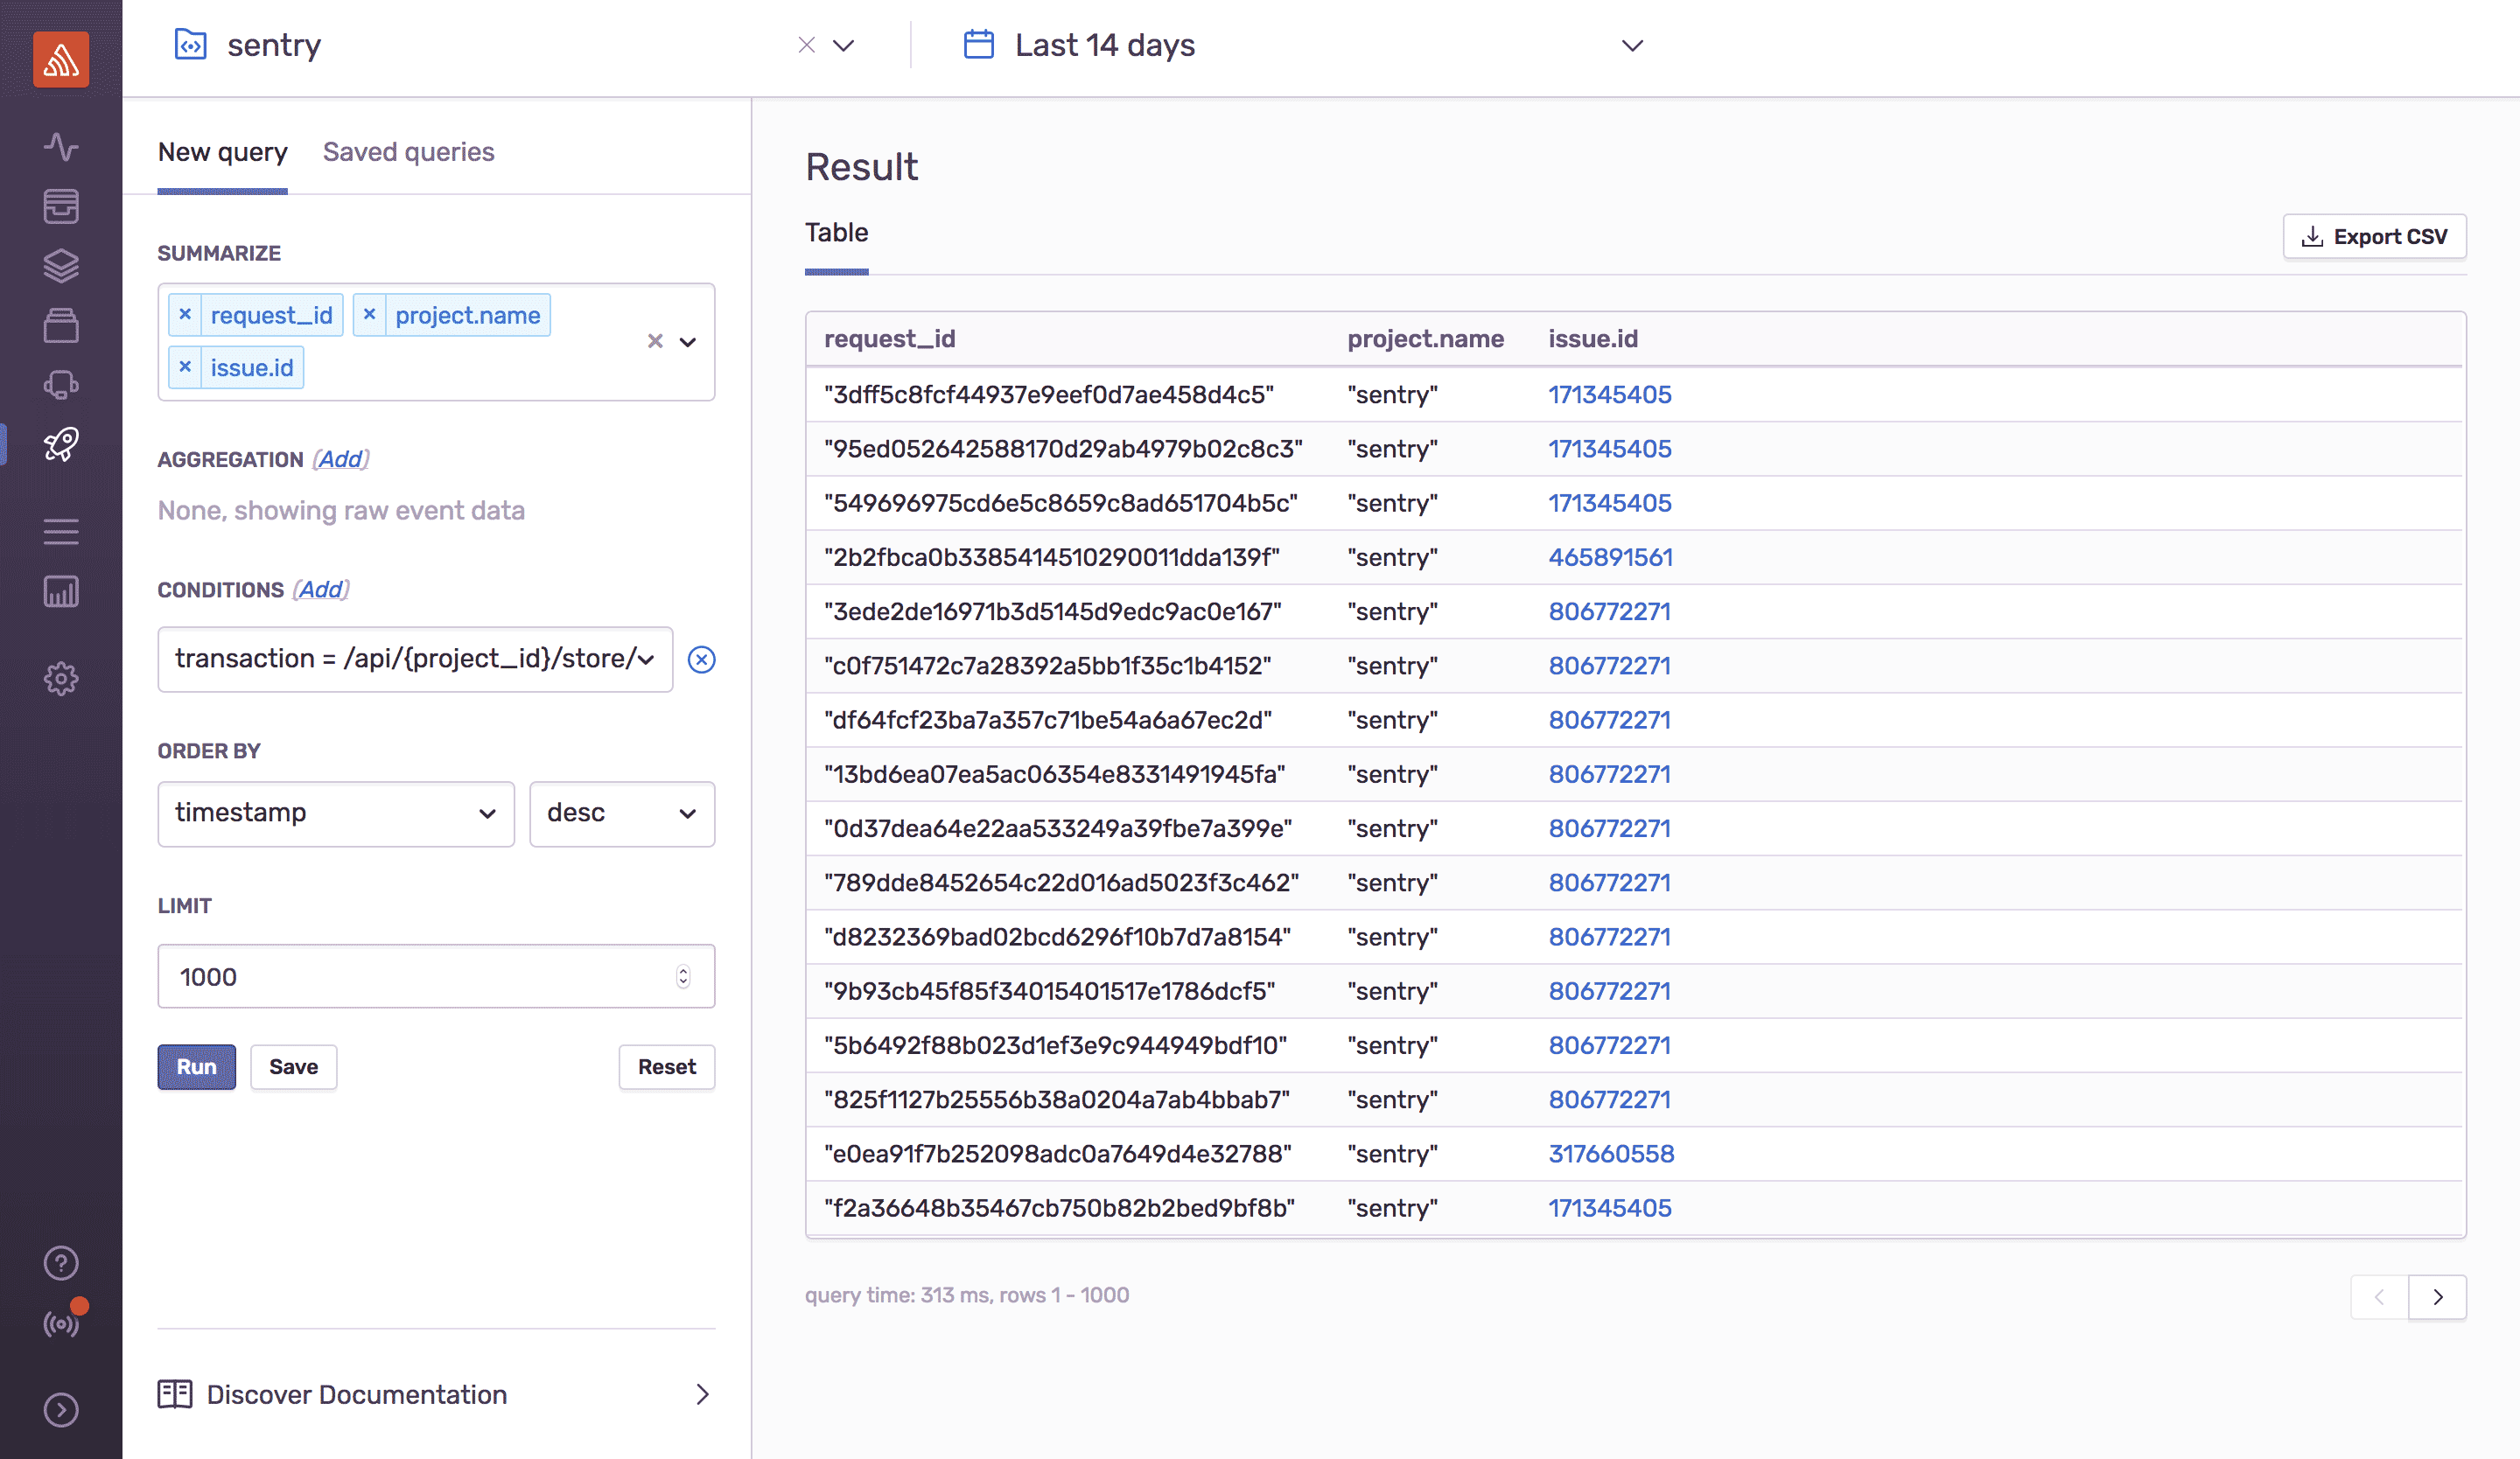Open the help question mark icon
The height and width of the screenshot is (1459, 2520).
pyautogui.click(x=60, y=1263)
